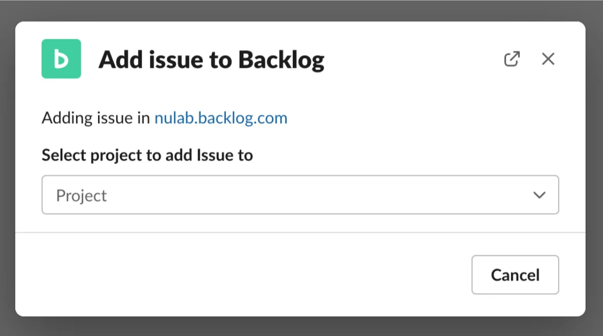This screenshot has width=603, height=336.
Task: Tap the pop-out arrow-in-square icon
Action: point(512,59)
